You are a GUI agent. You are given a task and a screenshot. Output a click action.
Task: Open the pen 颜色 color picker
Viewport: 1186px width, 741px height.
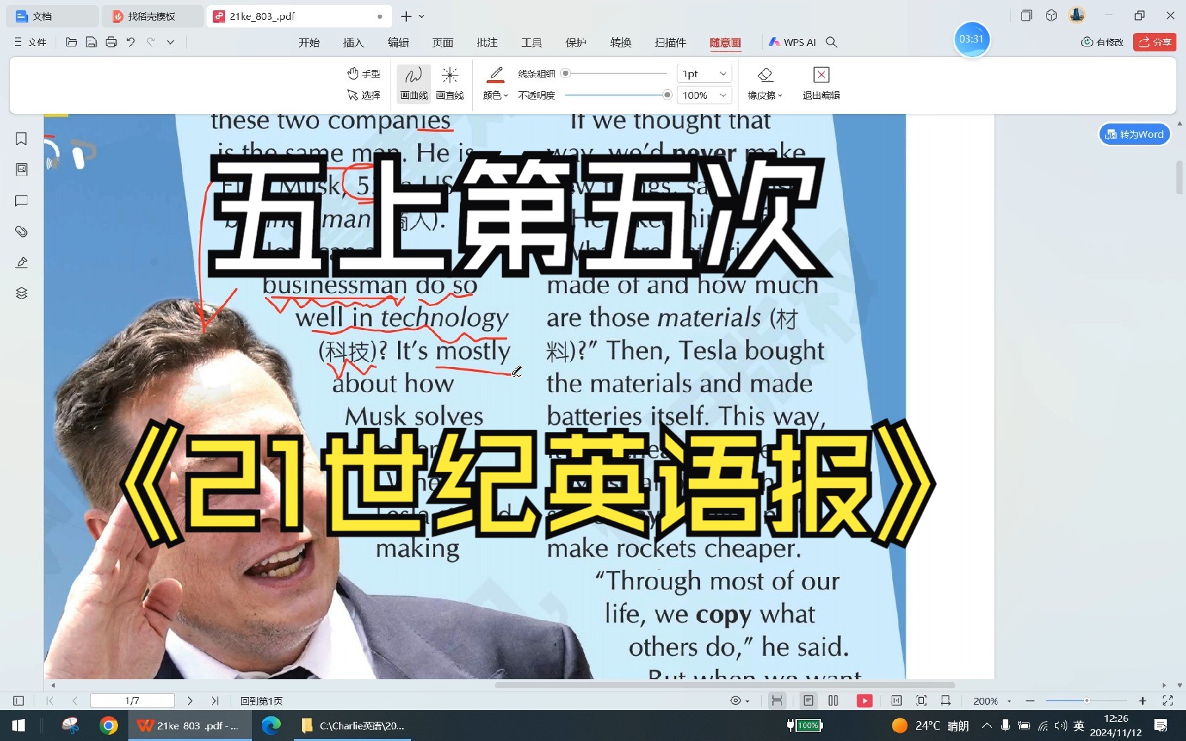tap(495, 84)
